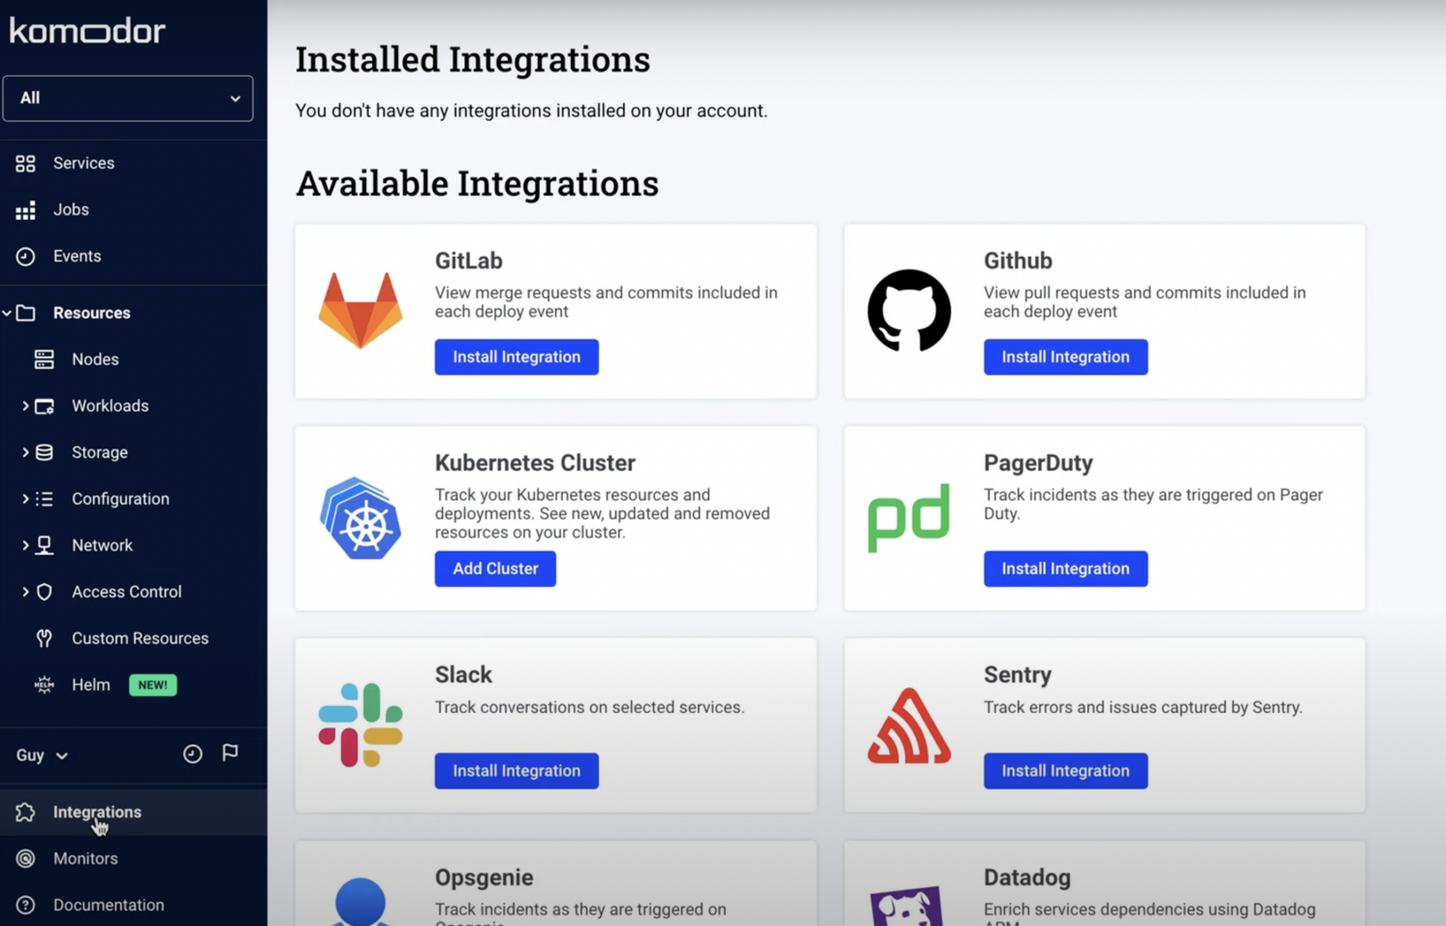Open the Integrations page
Image resolution: width=1446 pixels, height=926 pixels.
[97, 812]
